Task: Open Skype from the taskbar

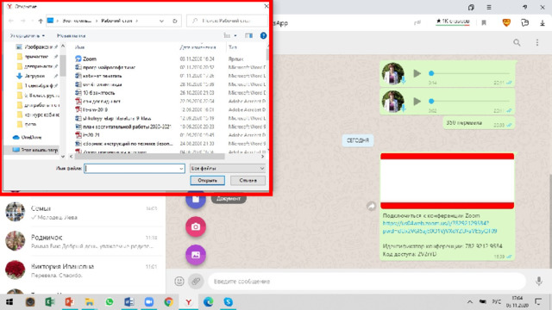Action: (228, 302)
